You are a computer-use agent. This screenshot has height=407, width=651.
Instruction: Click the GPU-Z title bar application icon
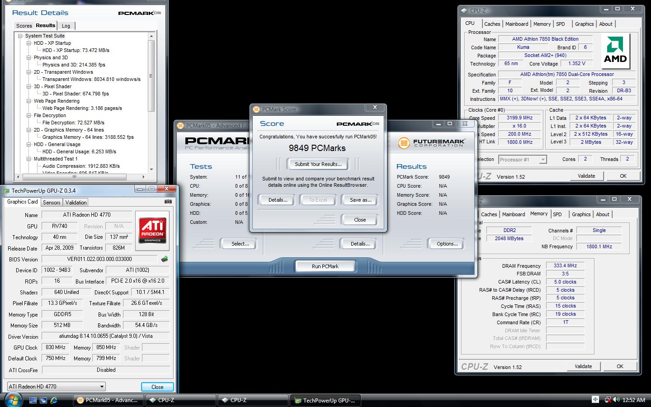coord(6,190)
